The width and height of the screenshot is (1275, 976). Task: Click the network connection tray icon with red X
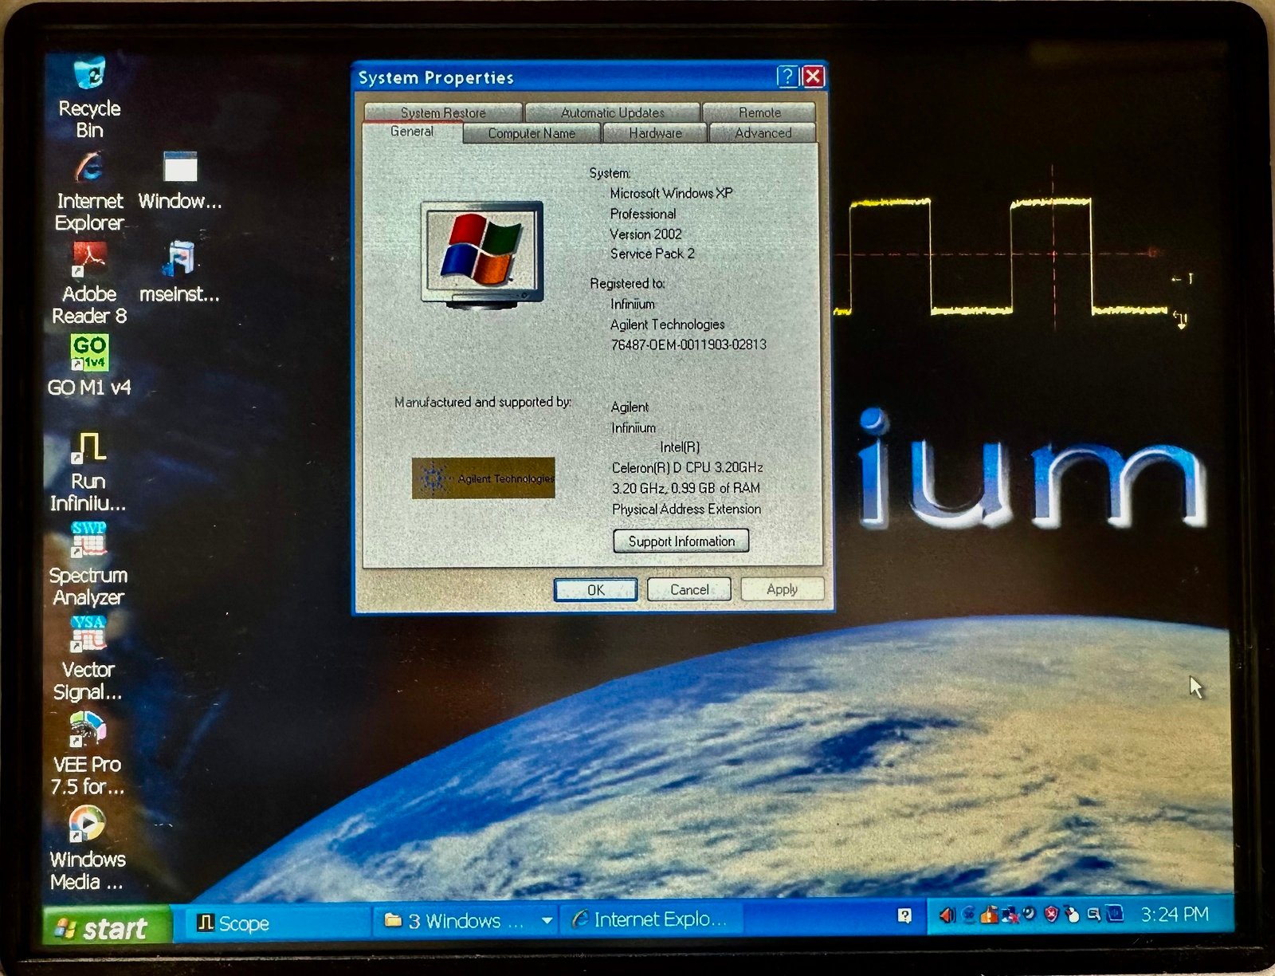[1010, 915]
